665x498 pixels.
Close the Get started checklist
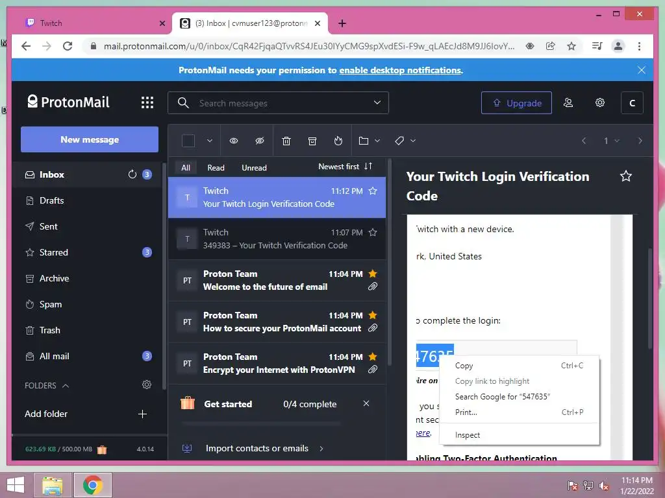point(366,403)
